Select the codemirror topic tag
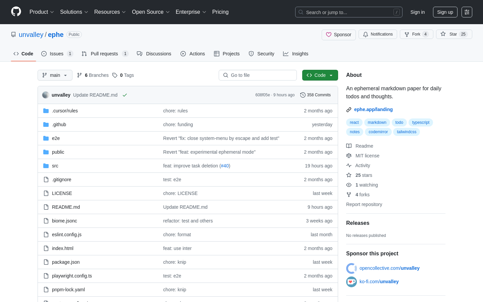 click(x=378, y=132)
